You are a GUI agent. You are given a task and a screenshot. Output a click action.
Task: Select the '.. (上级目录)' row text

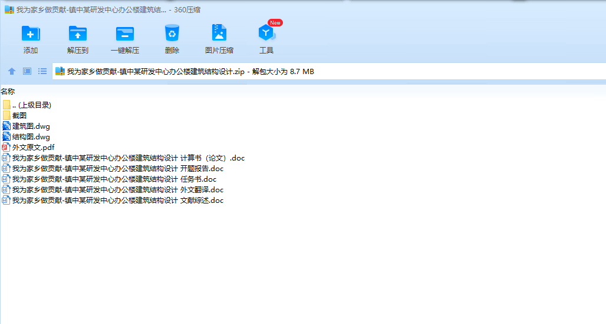tap(32, 105)
